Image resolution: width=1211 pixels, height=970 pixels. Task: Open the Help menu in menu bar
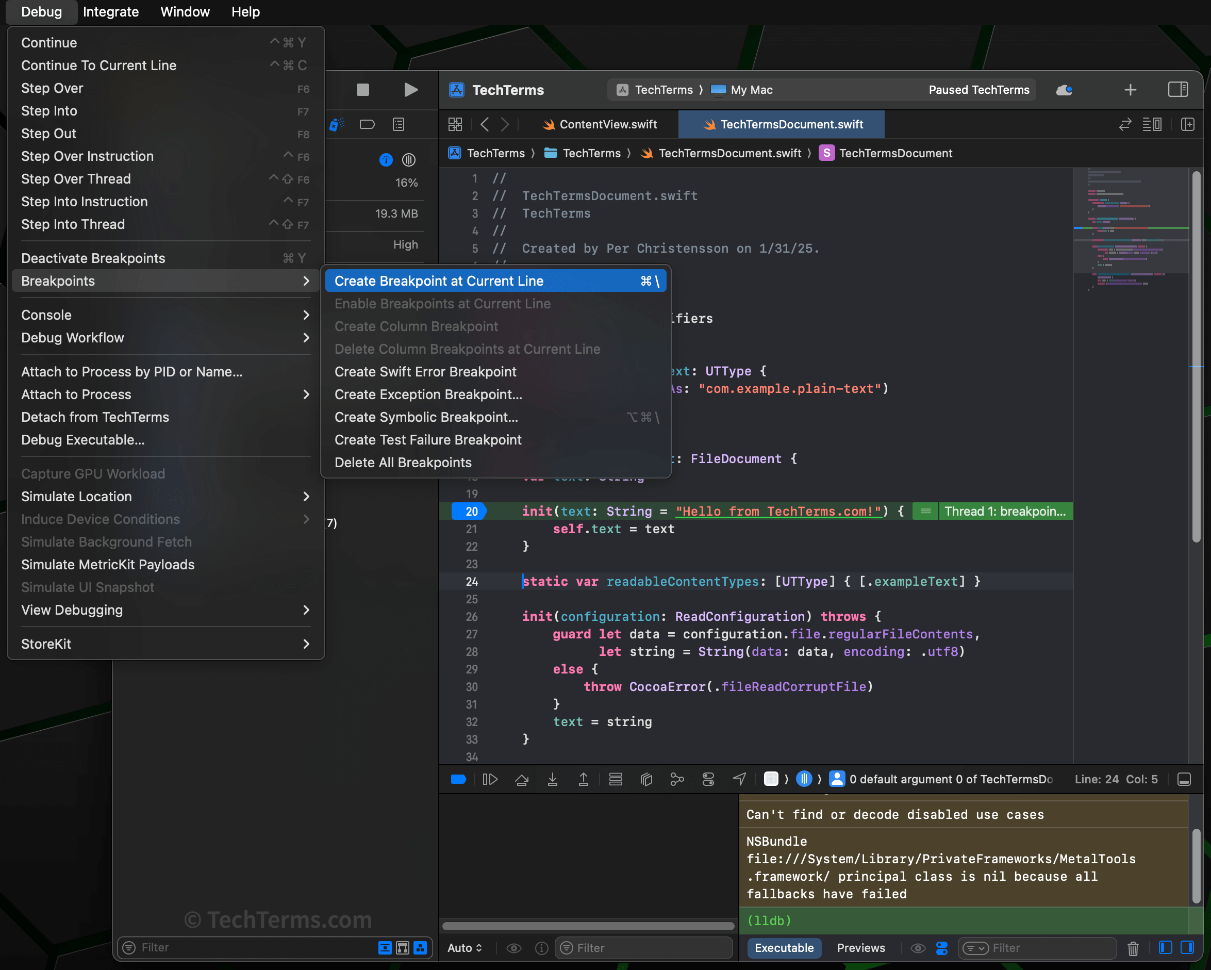tap(245, 12)
